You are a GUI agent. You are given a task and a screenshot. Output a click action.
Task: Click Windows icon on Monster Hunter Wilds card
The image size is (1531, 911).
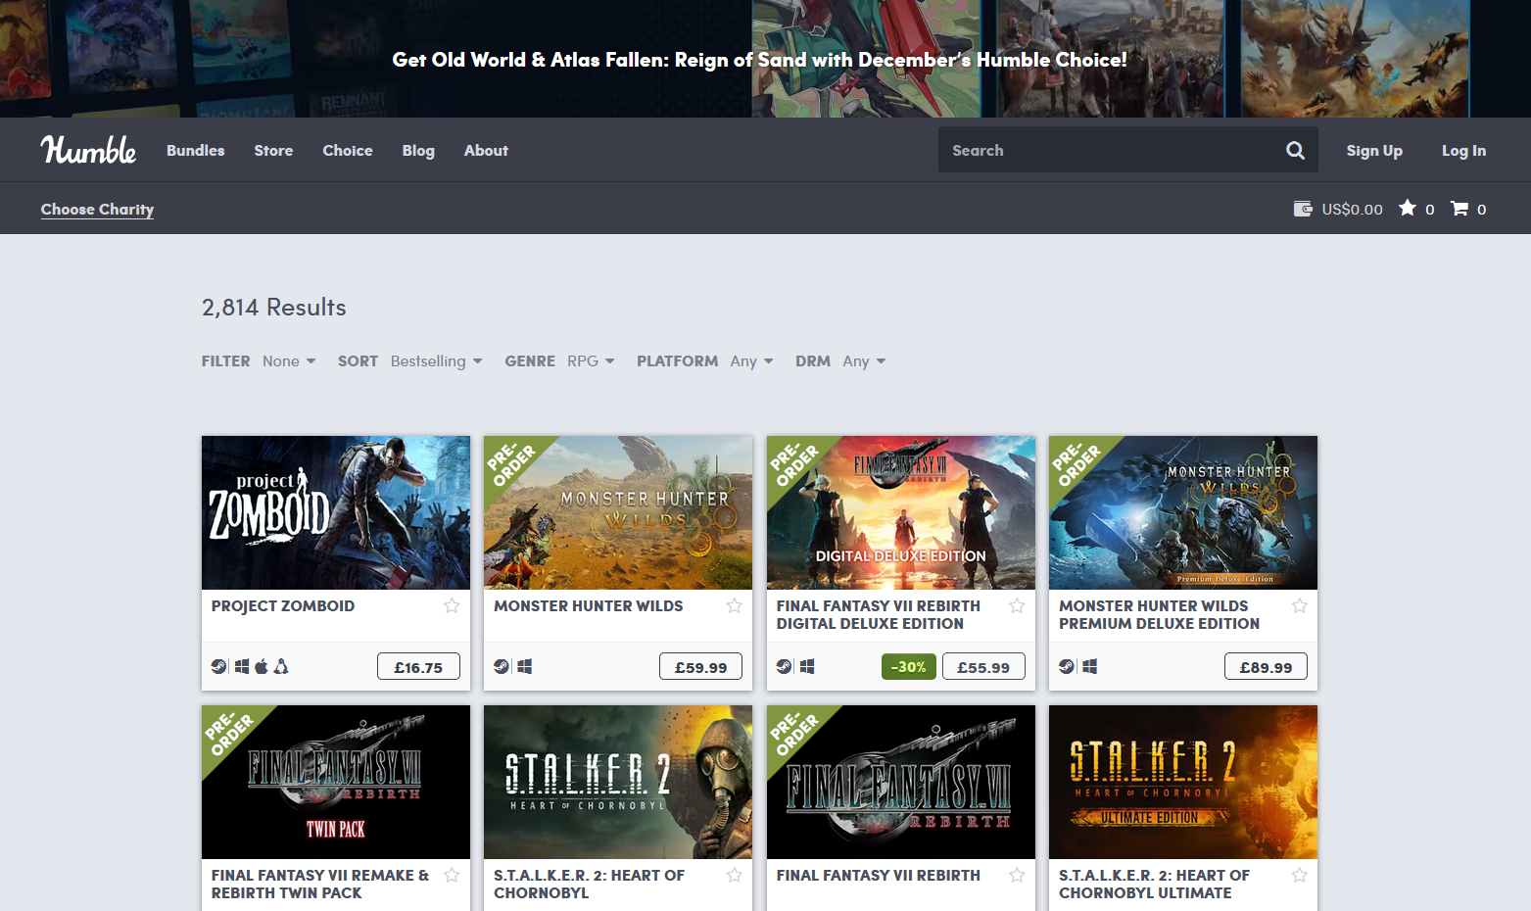[525, 666]
